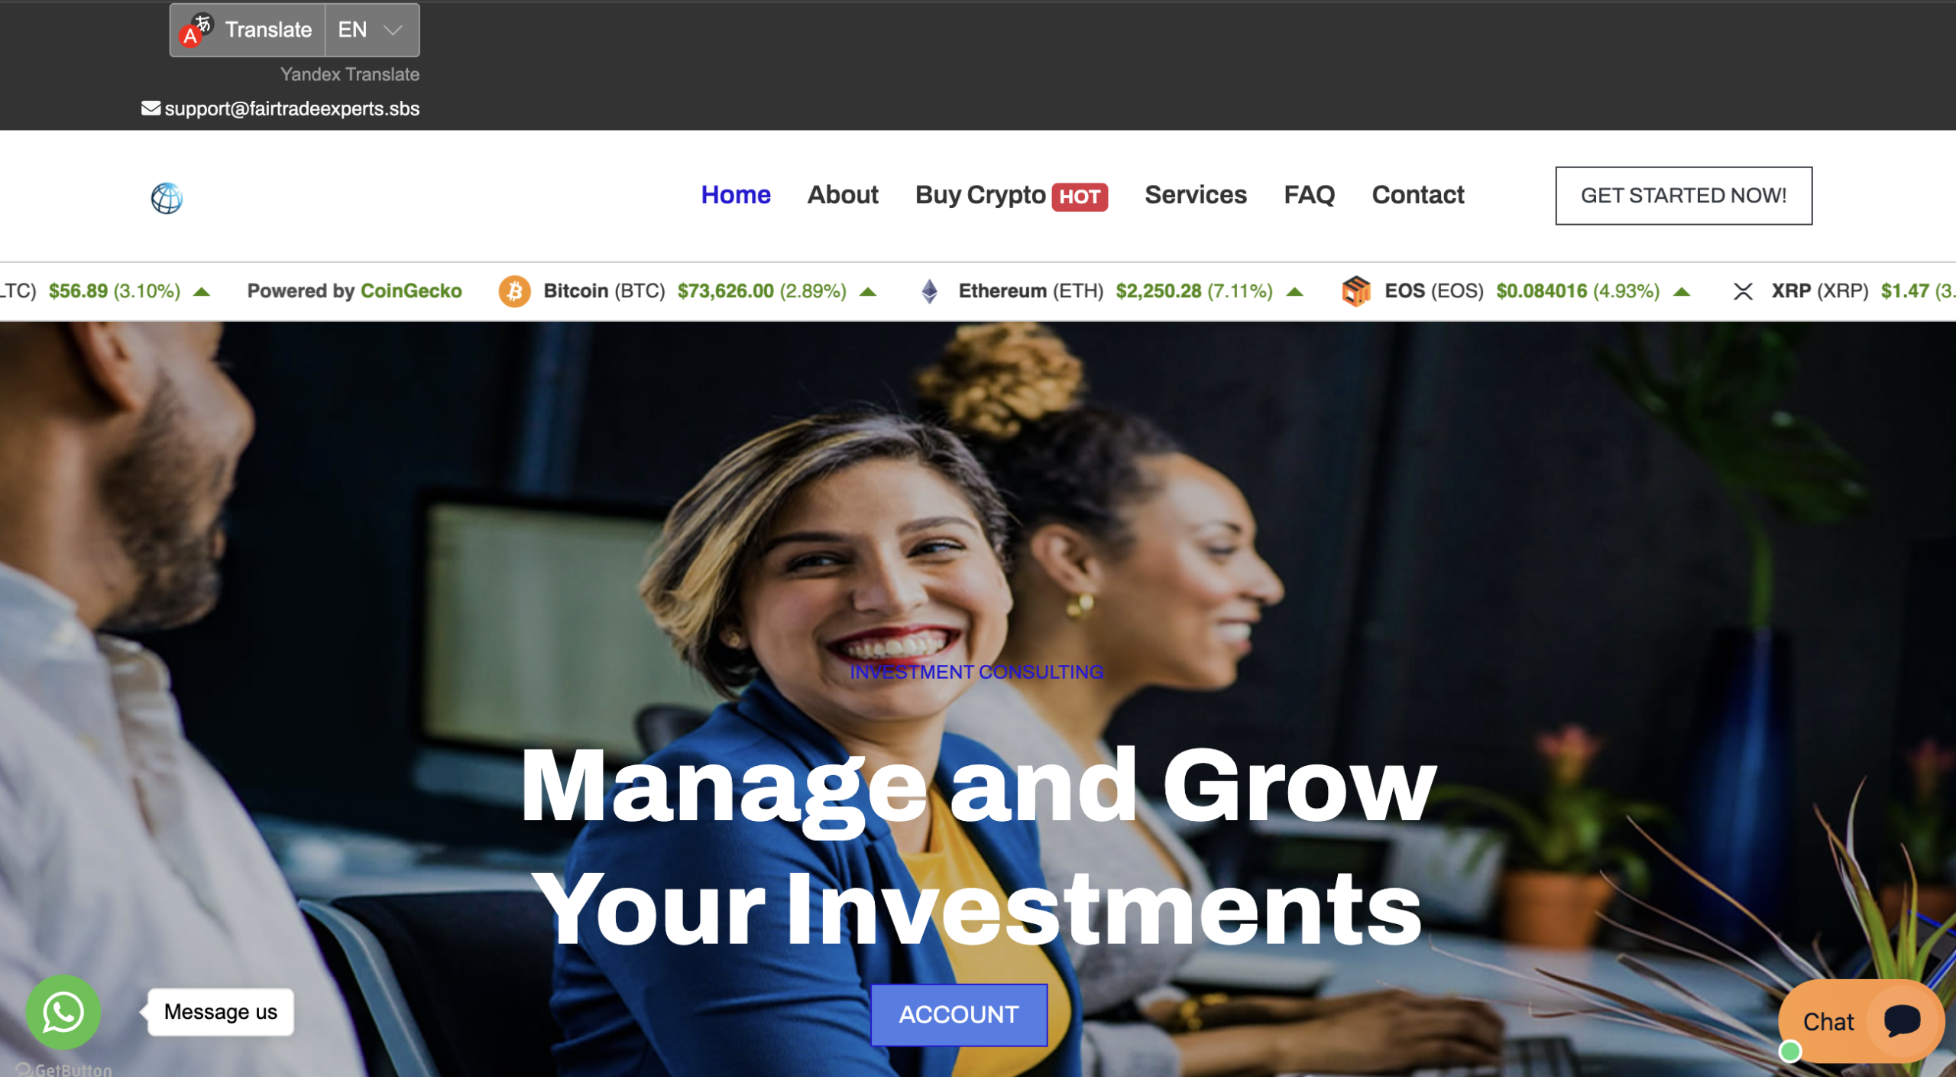
Task: Click the globe site logo
Action: 167,198
